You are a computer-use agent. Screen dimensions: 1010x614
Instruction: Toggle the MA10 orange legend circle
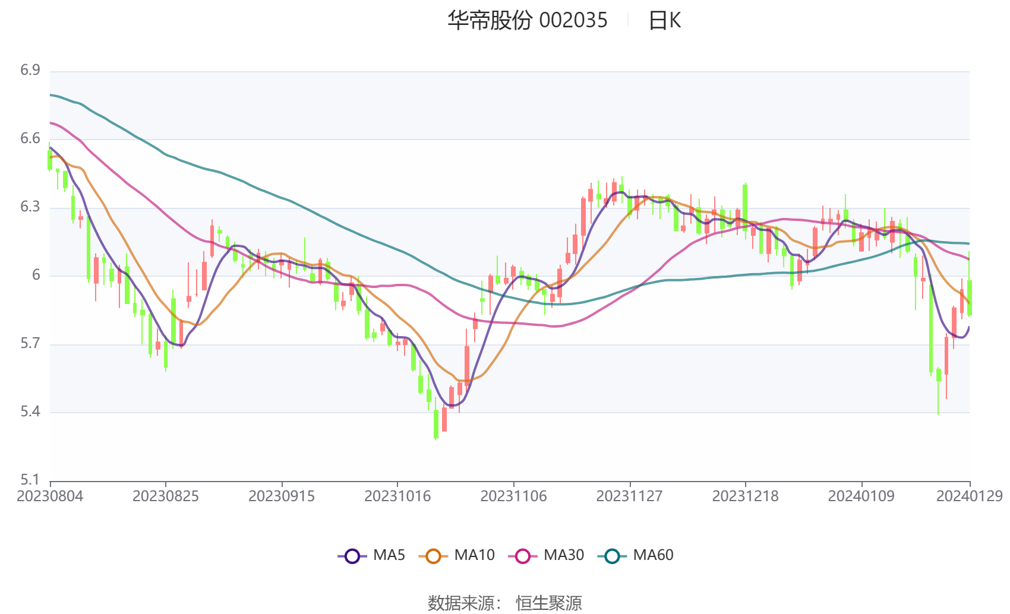pos(433,556)
